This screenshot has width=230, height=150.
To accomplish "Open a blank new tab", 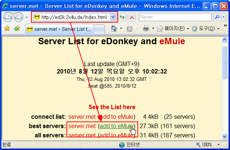I will [x=99, y=29].
